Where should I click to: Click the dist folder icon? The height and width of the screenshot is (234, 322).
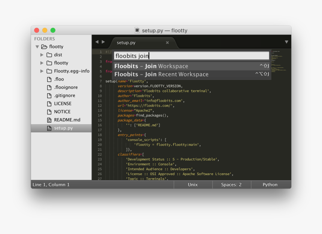pyautogui.click(x=50, y=54)
